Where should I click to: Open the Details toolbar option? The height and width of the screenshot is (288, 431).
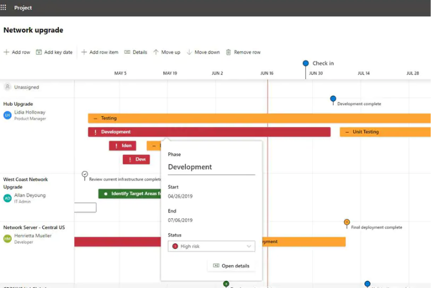pyautogui.click(x=135, y=52)
